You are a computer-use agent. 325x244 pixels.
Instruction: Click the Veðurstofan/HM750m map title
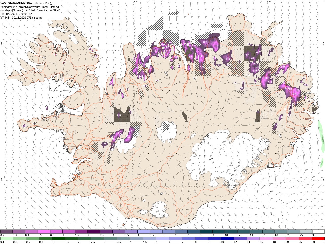16,3
